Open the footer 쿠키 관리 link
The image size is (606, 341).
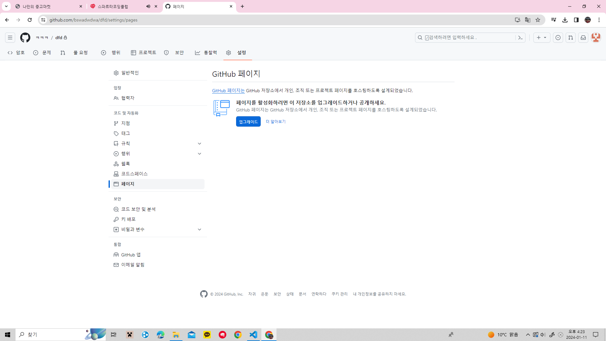coord(339,294)
